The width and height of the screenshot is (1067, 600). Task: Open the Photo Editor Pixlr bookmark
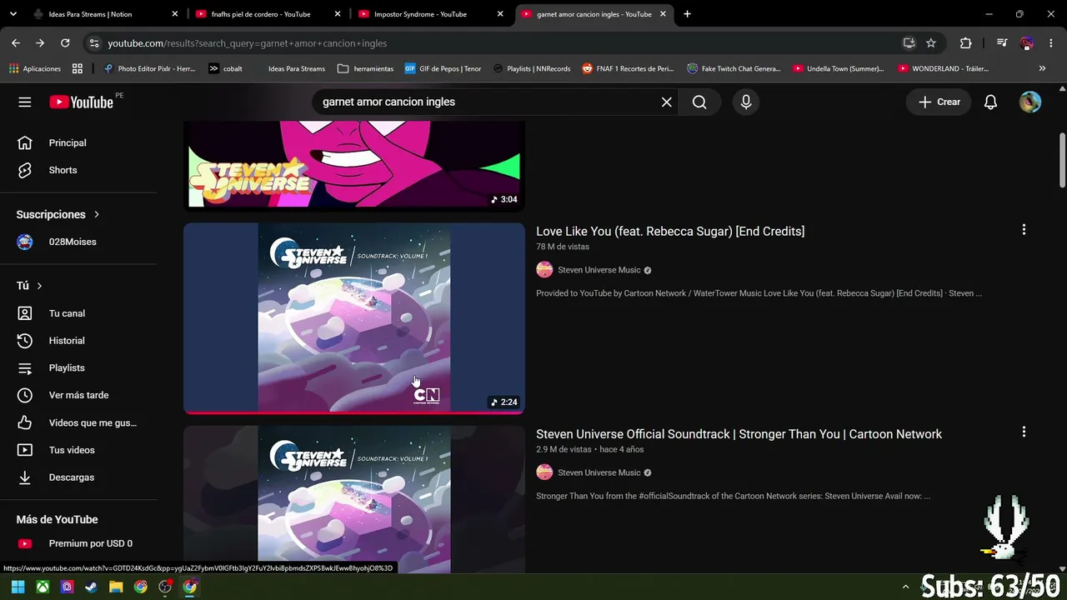click(150, 68)
